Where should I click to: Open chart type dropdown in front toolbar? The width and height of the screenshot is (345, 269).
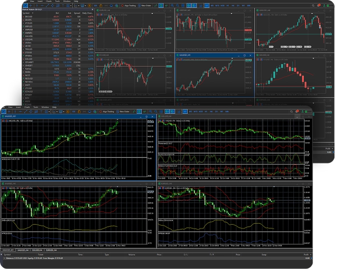click(x=56, y=112)
